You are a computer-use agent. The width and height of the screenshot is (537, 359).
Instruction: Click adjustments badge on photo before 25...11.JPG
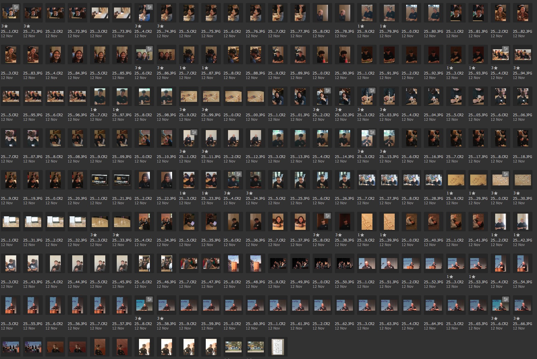pyautogui.click(x=194, y=132)
